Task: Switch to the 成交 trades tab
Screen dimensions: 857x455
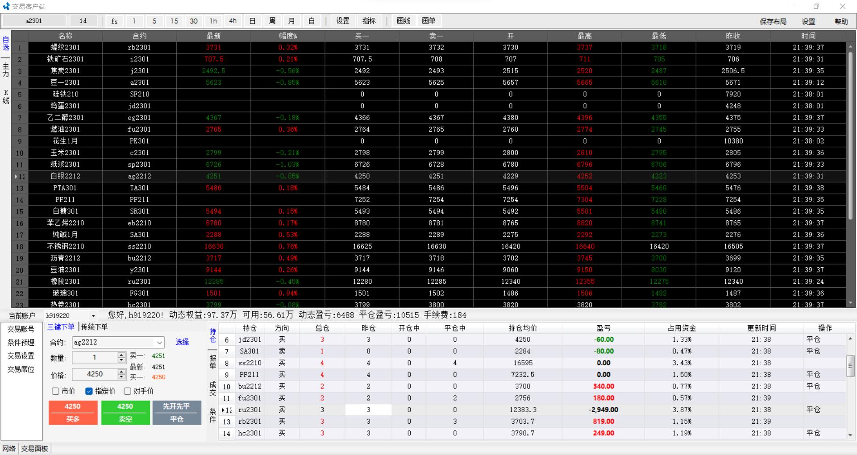Action: tap(213, 389)
